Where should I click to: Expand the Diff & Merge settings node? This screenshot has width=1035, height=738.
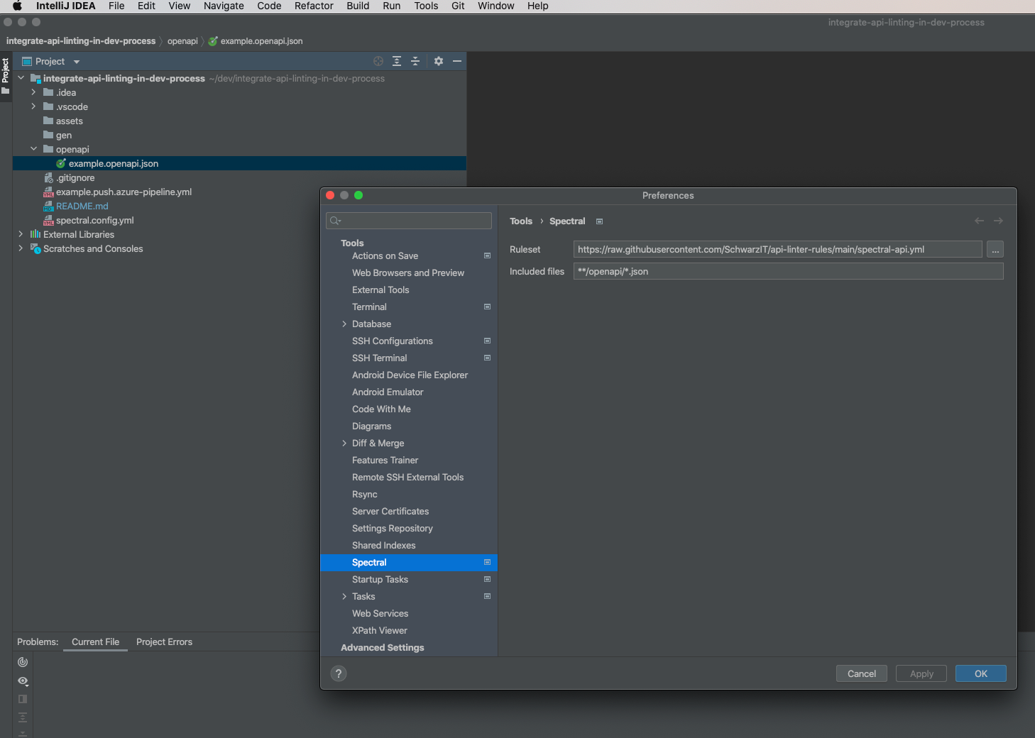pyautogui.click(x=344, y=444)
